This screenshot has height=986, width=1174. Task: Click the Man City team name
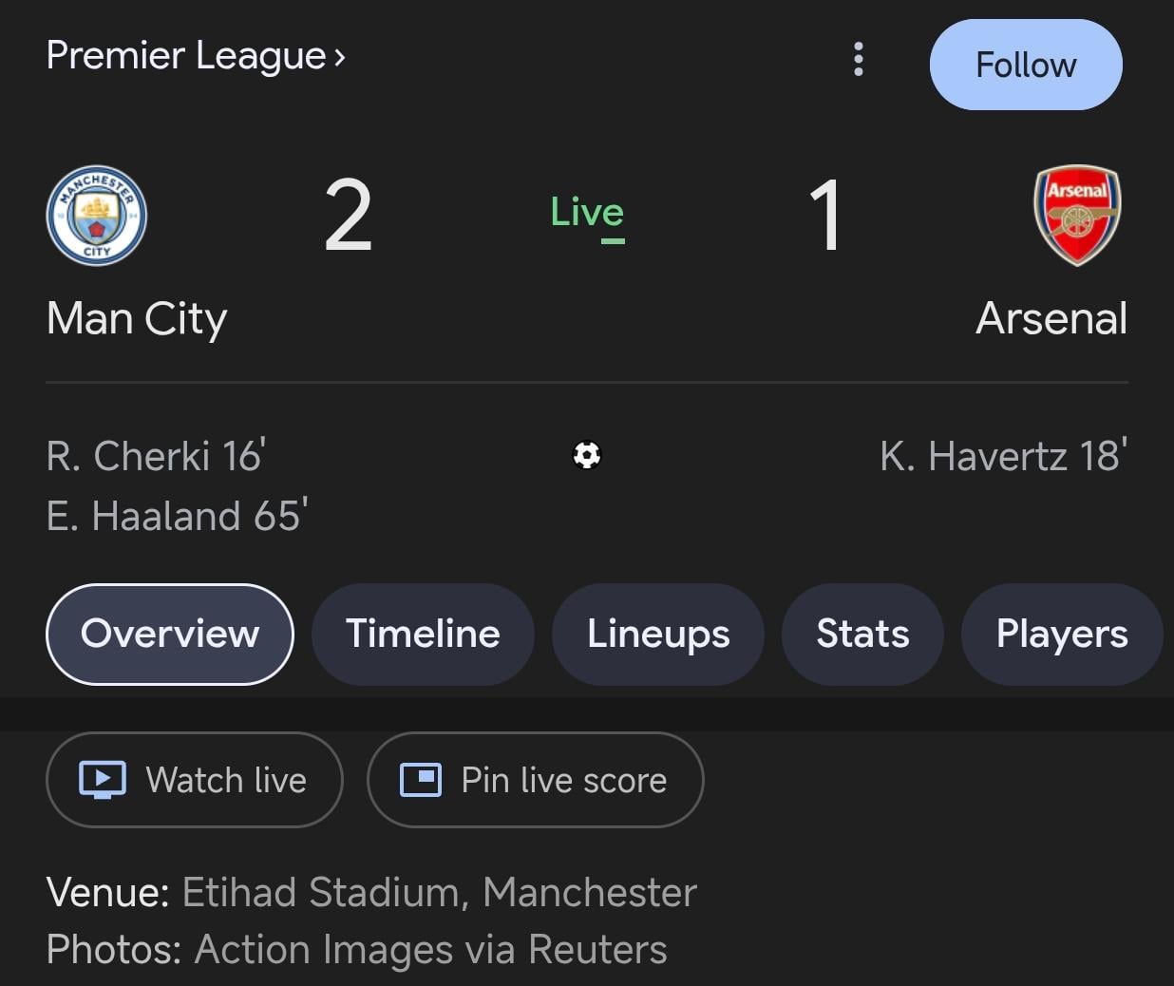point(137,318)
